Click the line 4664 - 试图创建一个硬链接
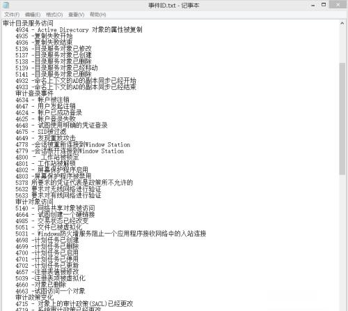Screen dimensions: 348x311 tap(55, 215)
